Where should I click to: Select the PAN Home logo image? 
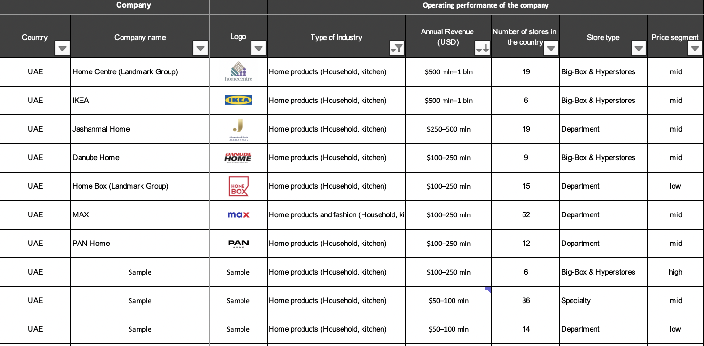point(238,244)
